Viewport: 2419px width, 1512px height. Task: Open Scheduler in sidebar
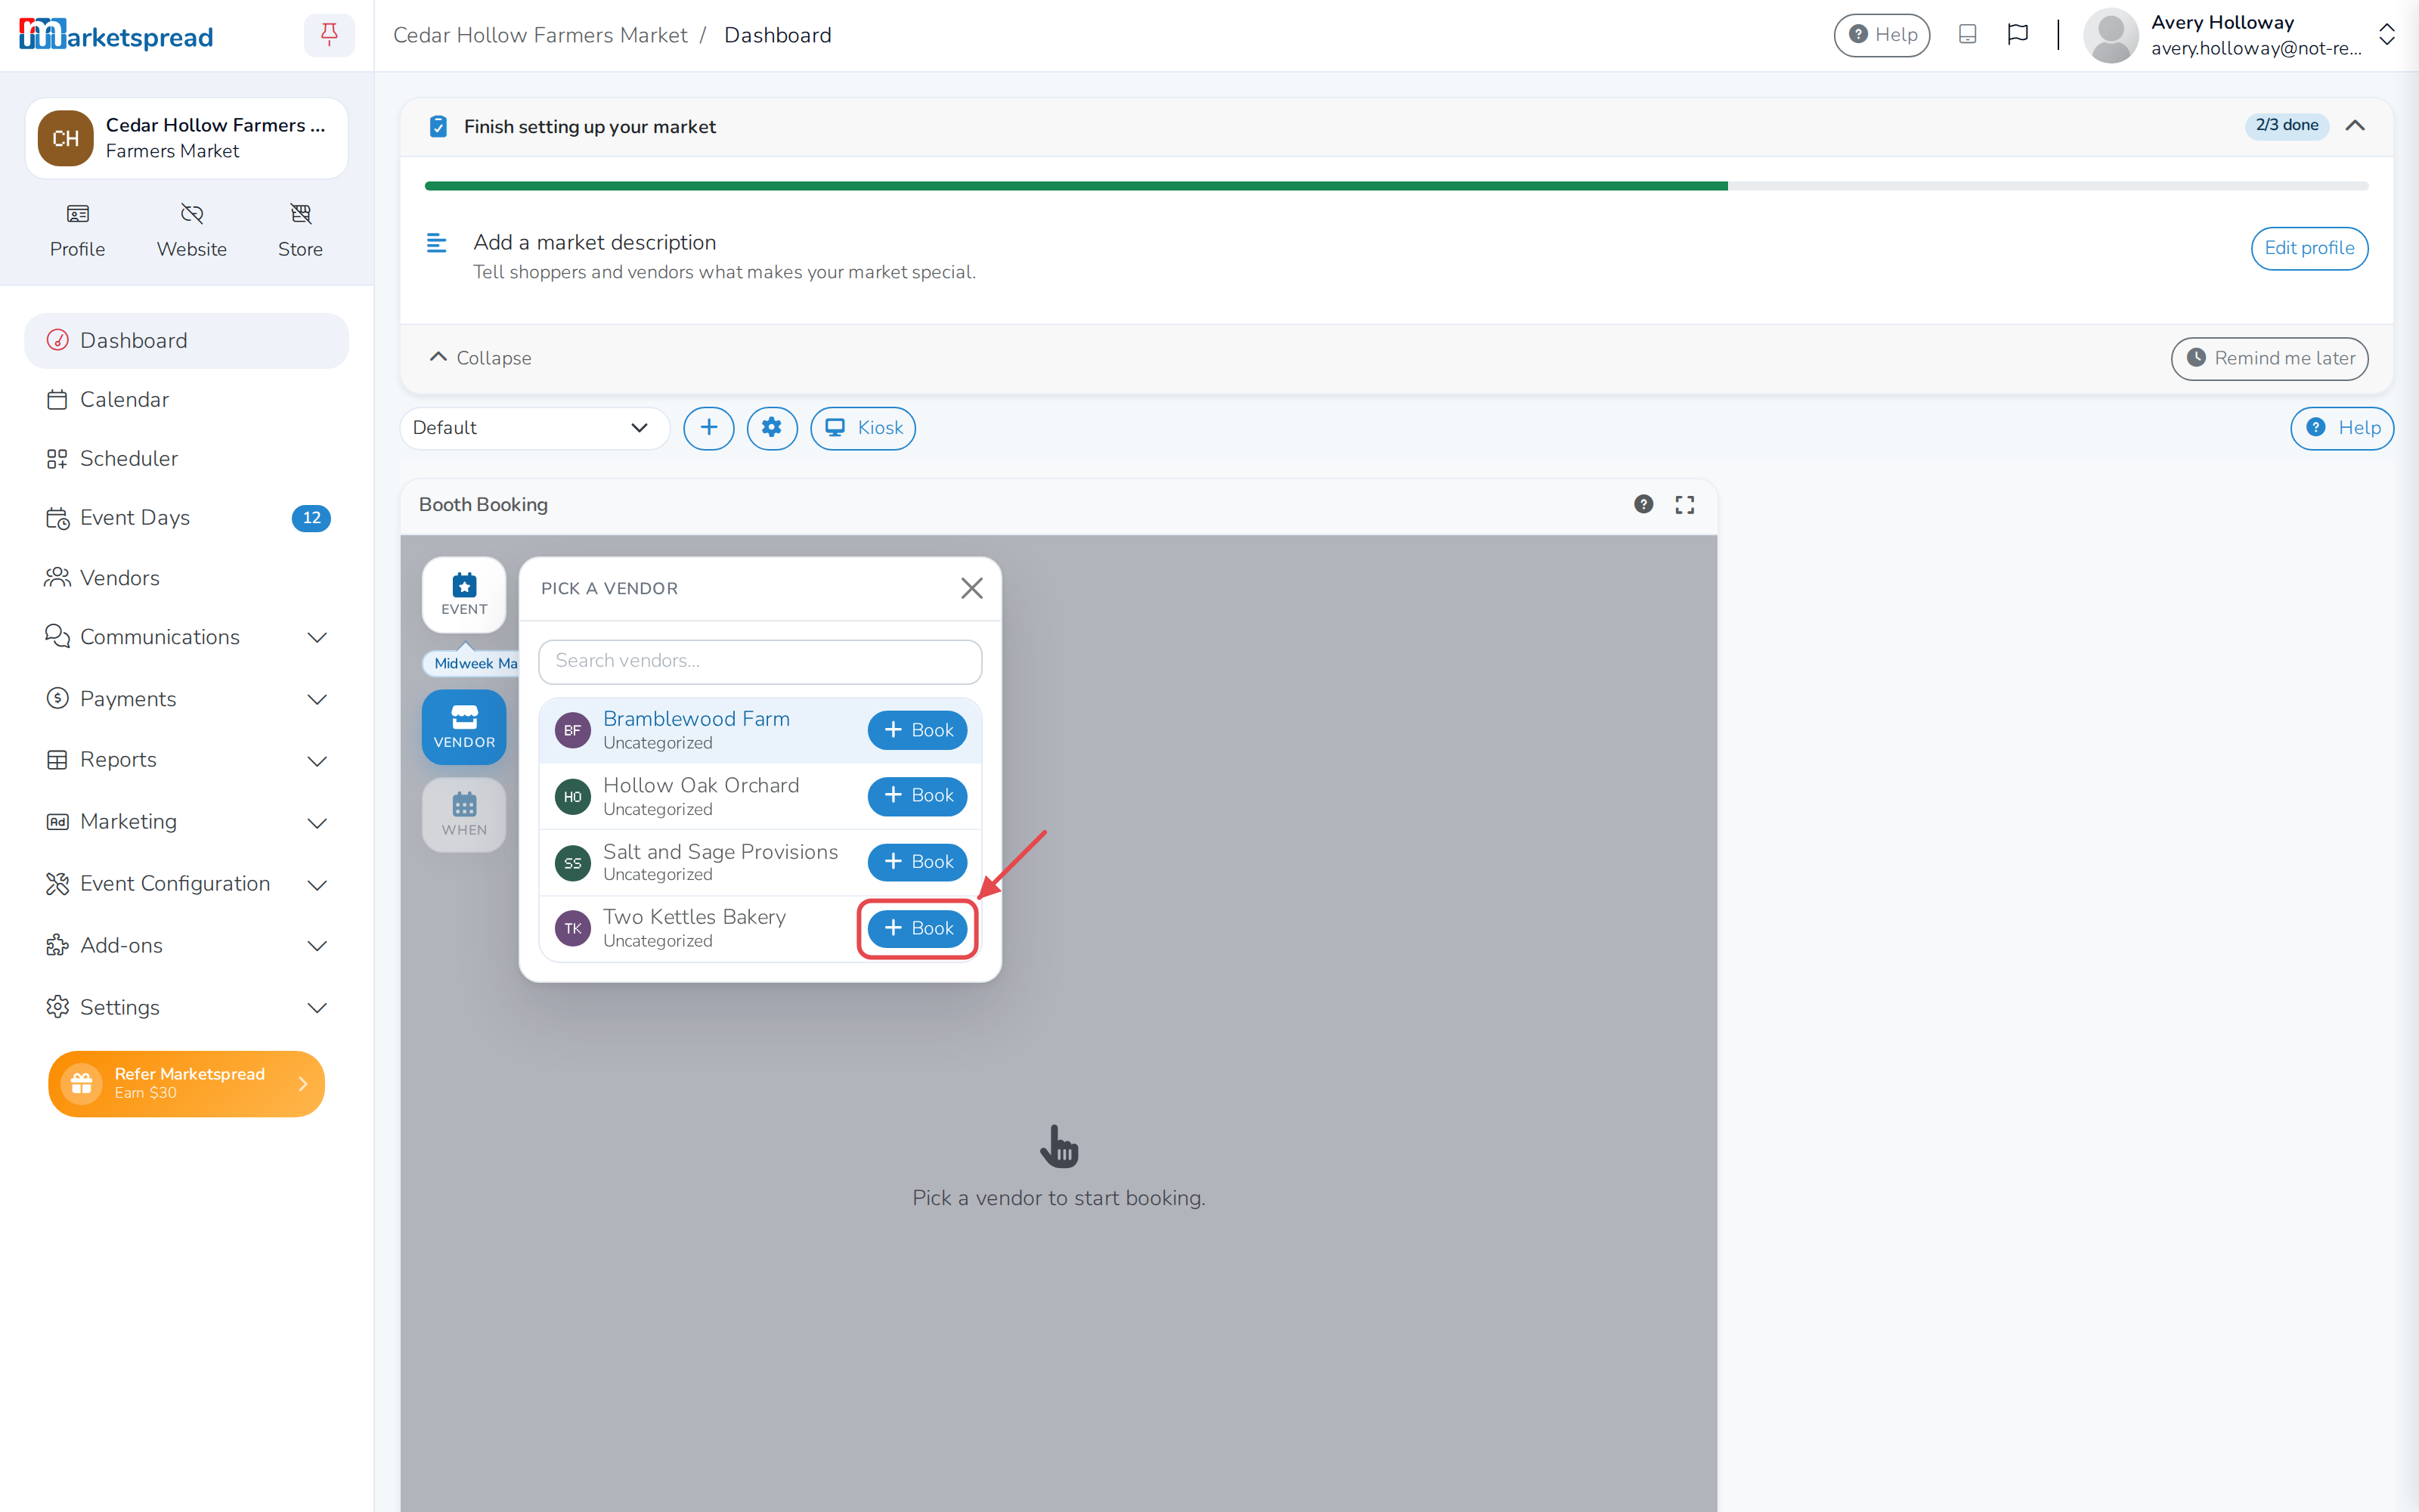[x=186, y=459]
